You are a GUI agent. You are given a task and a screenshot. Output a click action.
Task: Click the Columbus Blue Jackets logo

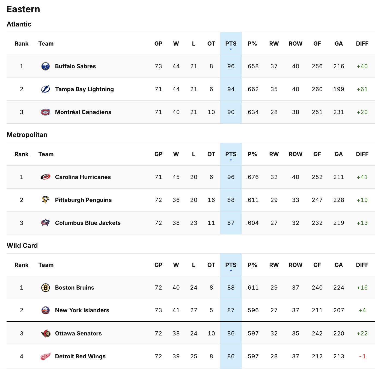coord(45,223)
